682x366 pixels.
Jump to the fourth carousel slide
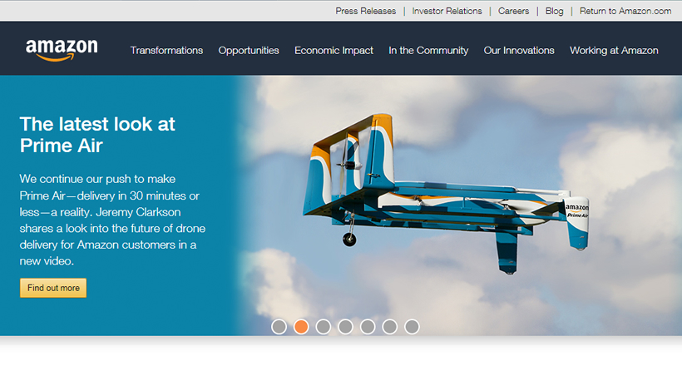(x=345, y=327)
